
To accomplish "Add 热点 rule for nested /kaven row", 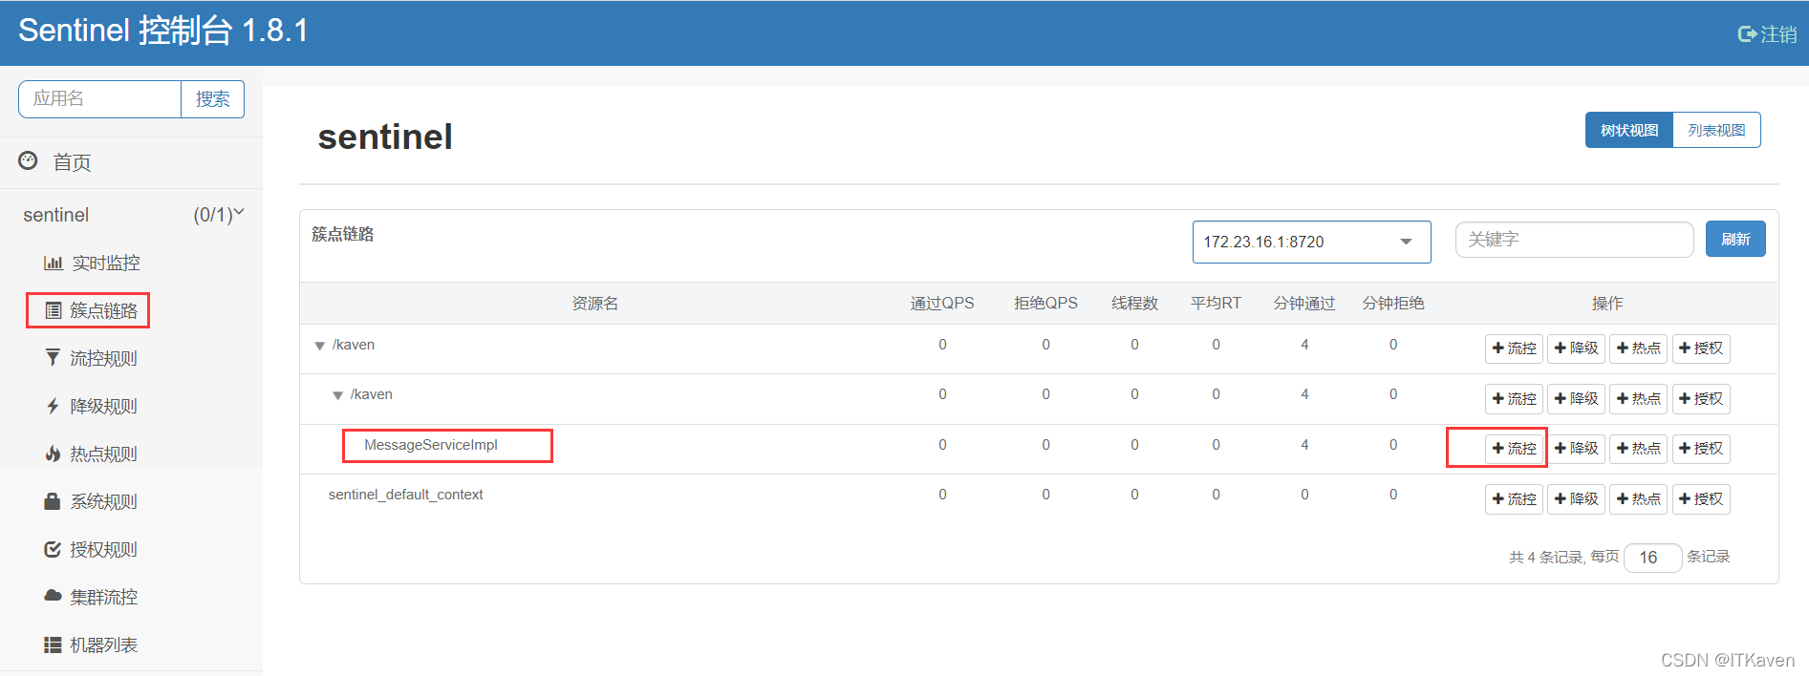I will click(1638, 399).
